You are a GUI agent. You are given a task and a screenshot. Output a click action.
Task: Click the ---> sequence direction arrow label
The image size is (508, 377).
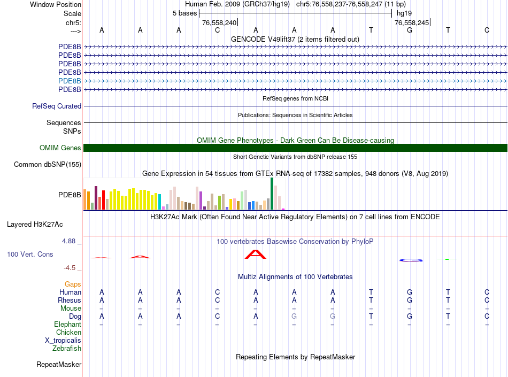tap(75, 31)
